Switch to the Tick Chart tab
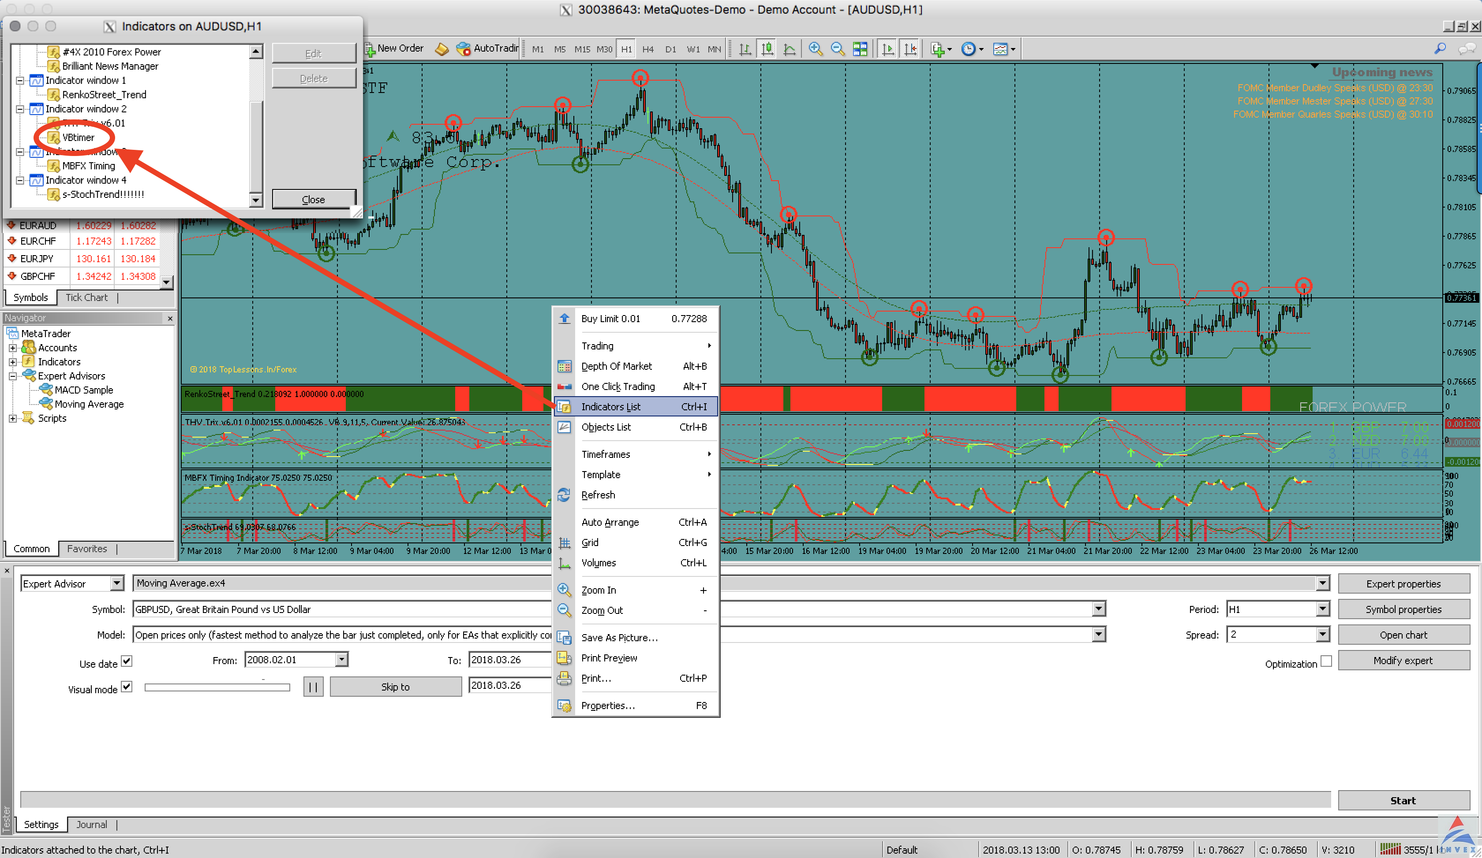The height and width of the screenshot is (858, 1482). click(x=86, y=298)
